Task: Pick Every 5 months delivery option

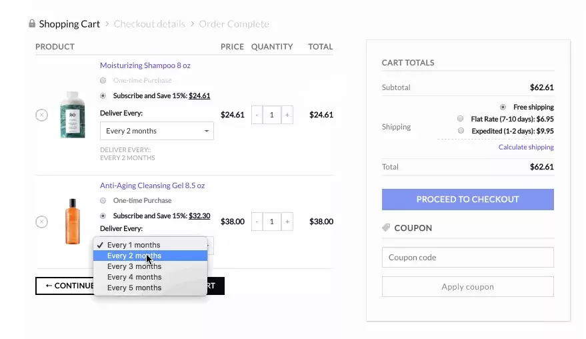Action: [x=134, y=288]
